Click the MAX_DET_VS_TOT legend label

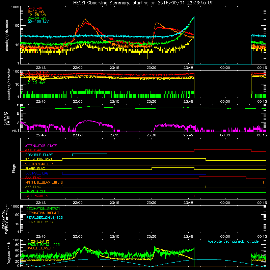[42, 248]
